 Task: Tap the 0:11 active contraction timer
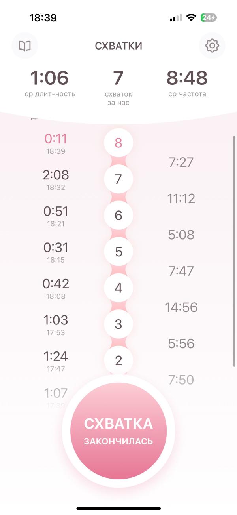56,139
